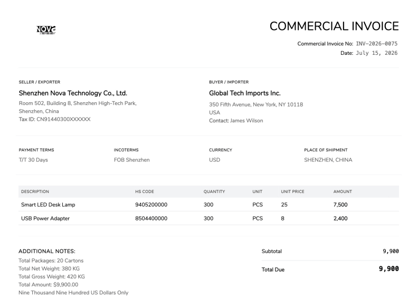Select FOB Shenzhen value
This screenshot has height=299, width=417.
(131, 160)
